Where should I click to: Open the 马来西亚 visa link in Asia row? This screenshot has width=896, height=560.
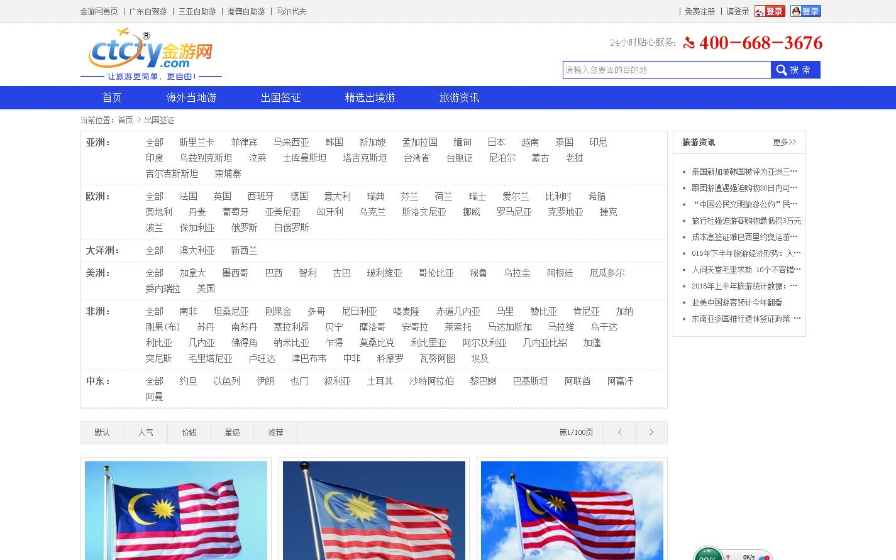[x=292, y=142]
